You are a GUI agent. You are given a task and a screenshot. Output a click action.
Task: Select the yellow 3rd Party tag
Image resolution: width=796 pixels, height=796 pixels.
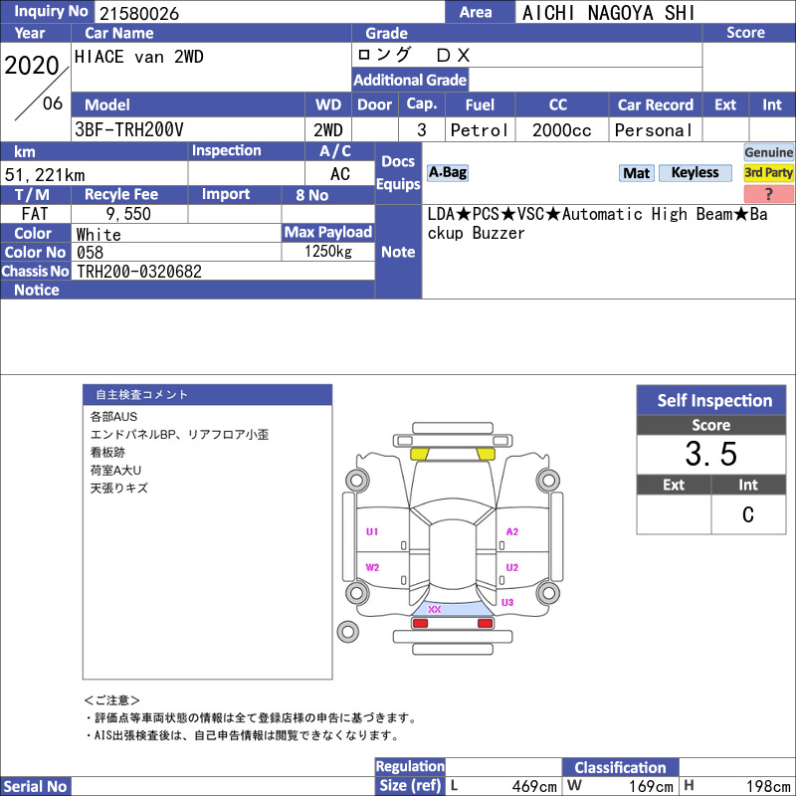[768, 172]
